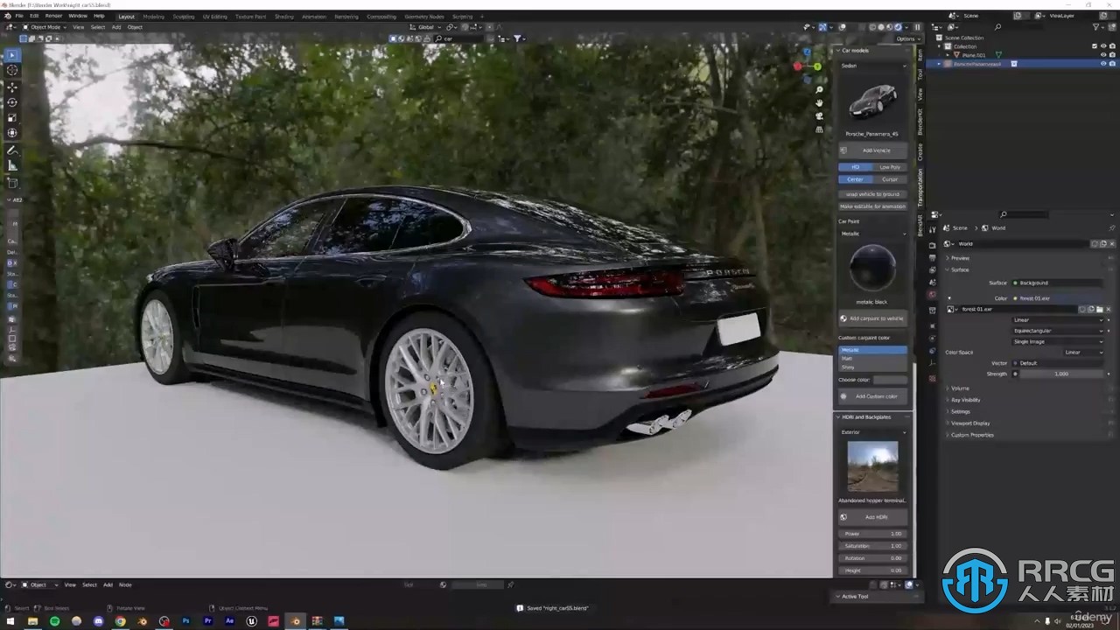
Task: Click the filter funnel icon in header
Action: tap(517, 38)
